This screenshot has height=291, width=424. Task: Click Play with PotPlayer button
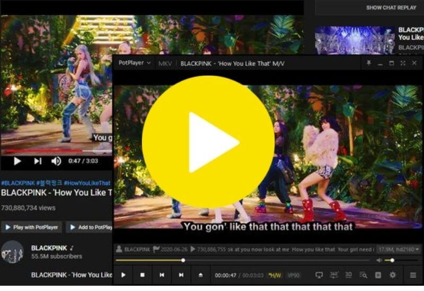pos(31,228)
